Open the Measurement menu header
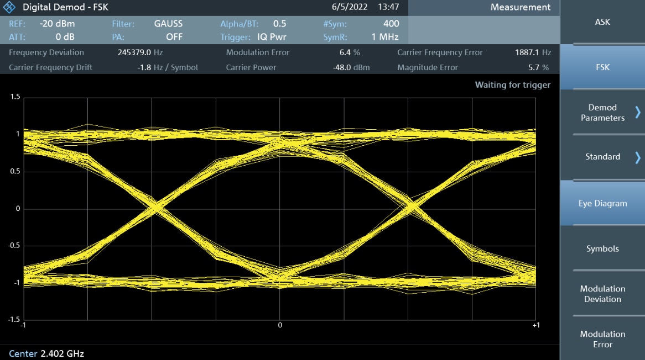This screenshot has height=360, width=645. [x=520, y=8]
